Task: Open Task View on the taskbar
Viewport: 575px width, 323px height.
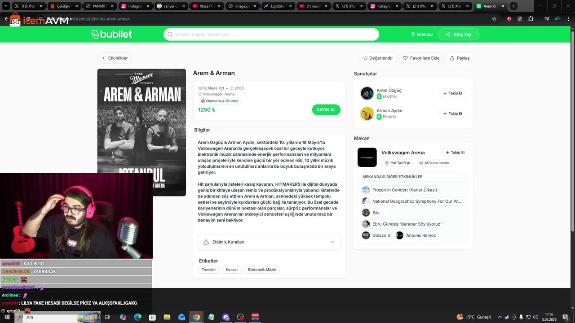Action: click(x=108, y=317)
